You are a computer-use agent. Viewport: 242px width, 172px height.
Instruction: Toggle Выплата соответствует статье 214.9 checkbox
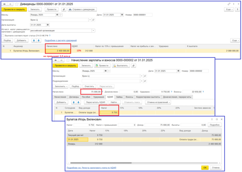[x=3, y=36]
